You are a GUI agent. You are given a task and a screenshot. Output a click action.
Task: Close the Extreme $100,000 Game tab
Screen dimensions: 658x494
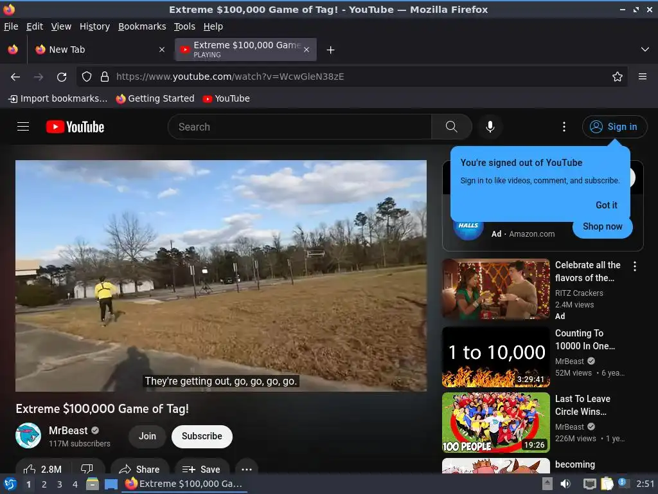pyautogui.click(x=307, y=50)
